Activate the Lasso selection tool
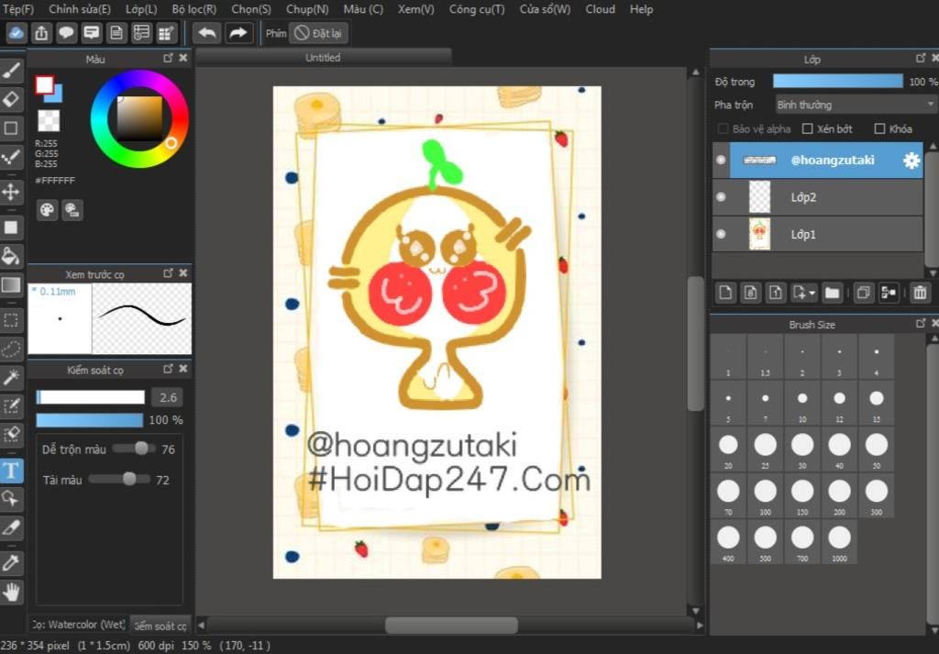 (x=11, y=349)
